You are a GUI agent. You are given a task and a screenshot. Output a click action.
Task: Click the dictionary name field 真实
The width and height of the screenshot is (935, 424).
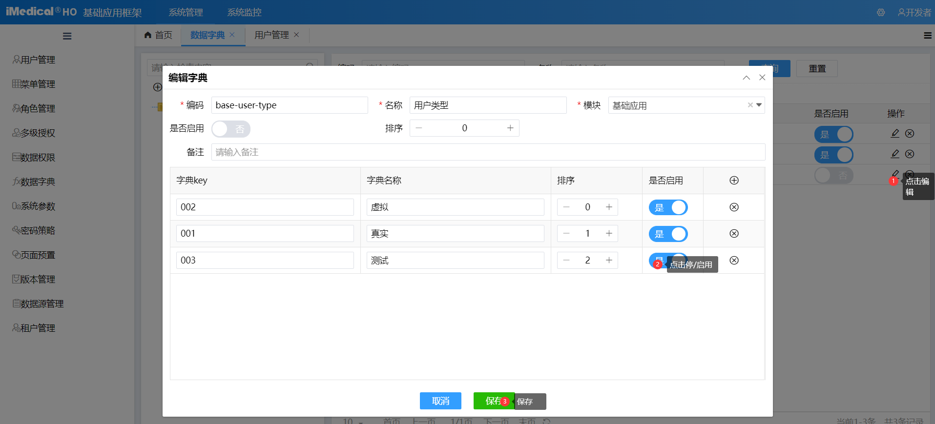pyautogui.click(x=456, y=233)
